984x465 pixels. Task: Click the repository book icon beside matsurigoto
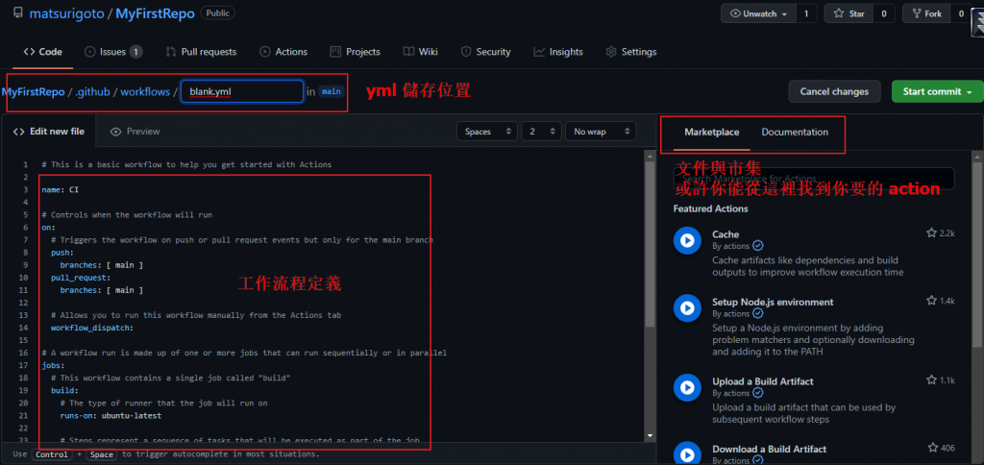(17, 13)
